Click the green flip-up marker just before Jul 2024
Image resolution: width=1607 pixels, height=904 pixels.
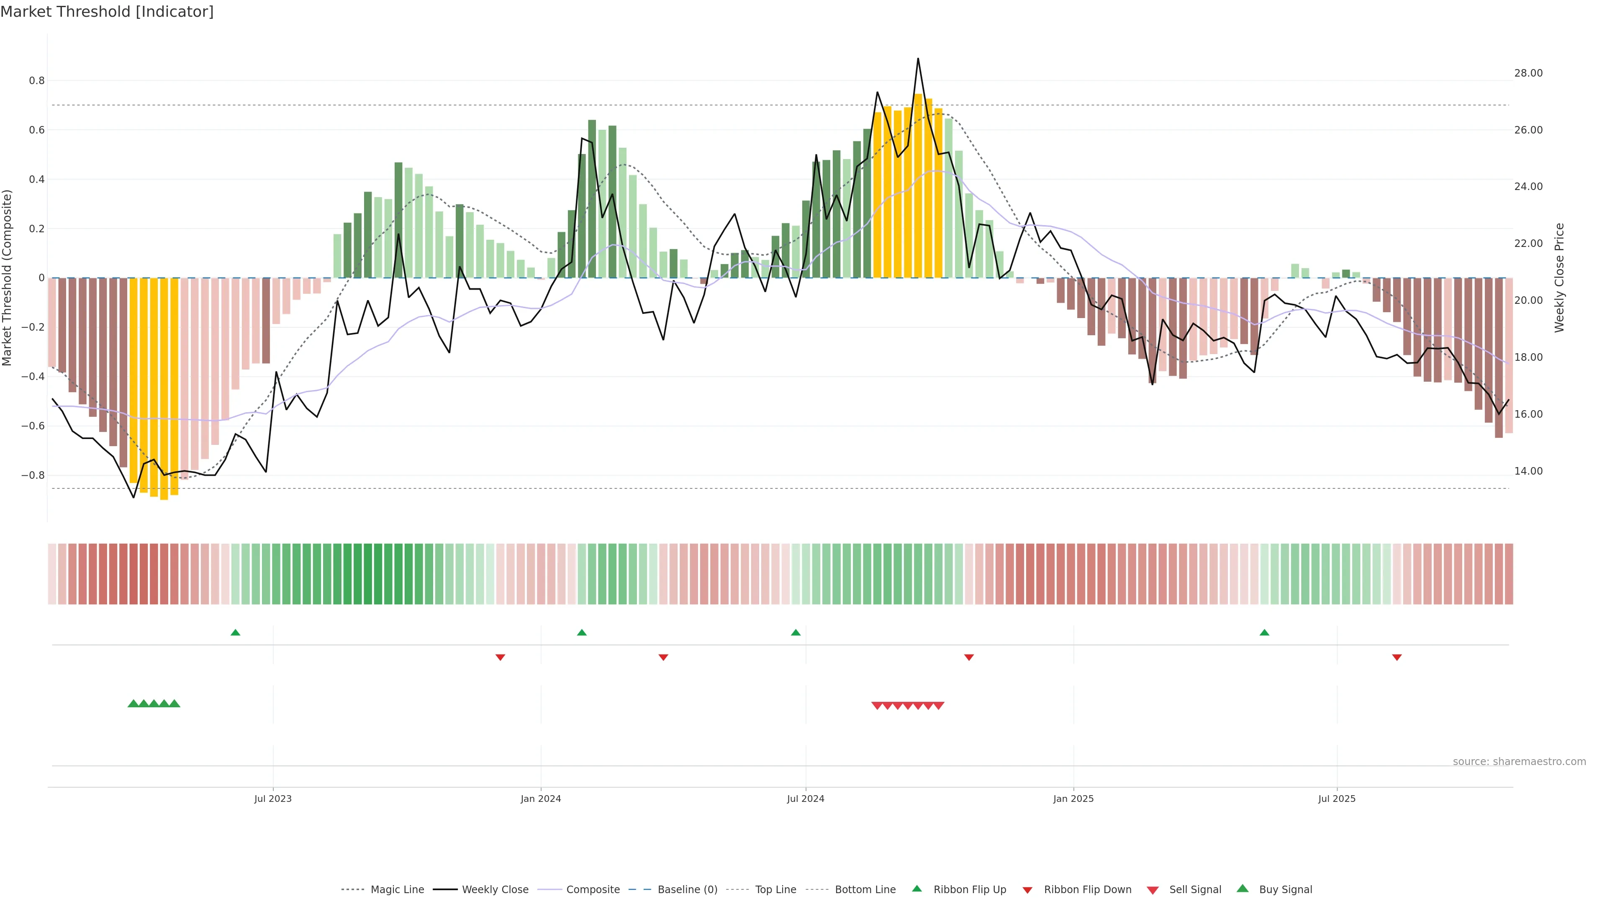(796, 633)
